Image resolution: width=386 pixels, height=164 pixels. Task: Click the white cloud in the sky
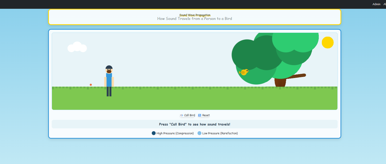pyautogui.click(x=77, y=47)
